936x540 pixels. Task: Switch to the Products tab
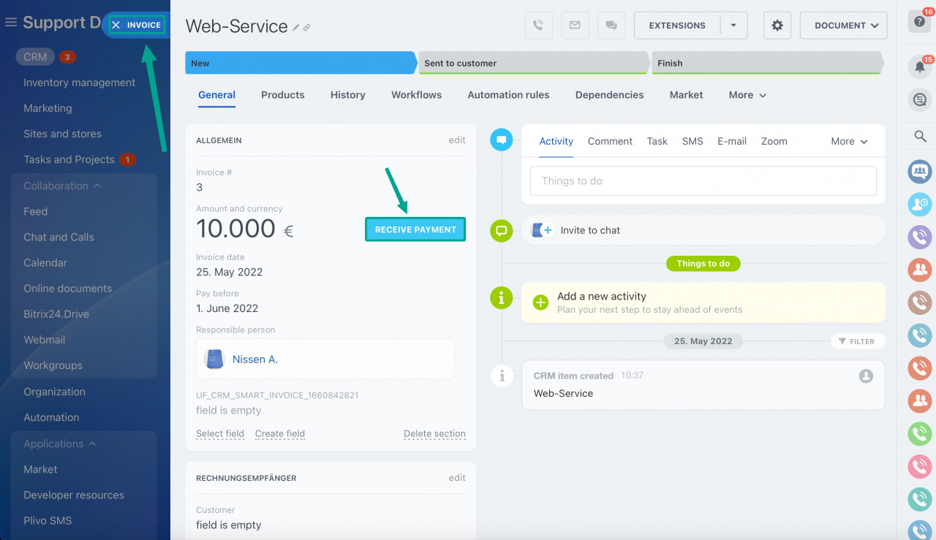tap(282, 95)
